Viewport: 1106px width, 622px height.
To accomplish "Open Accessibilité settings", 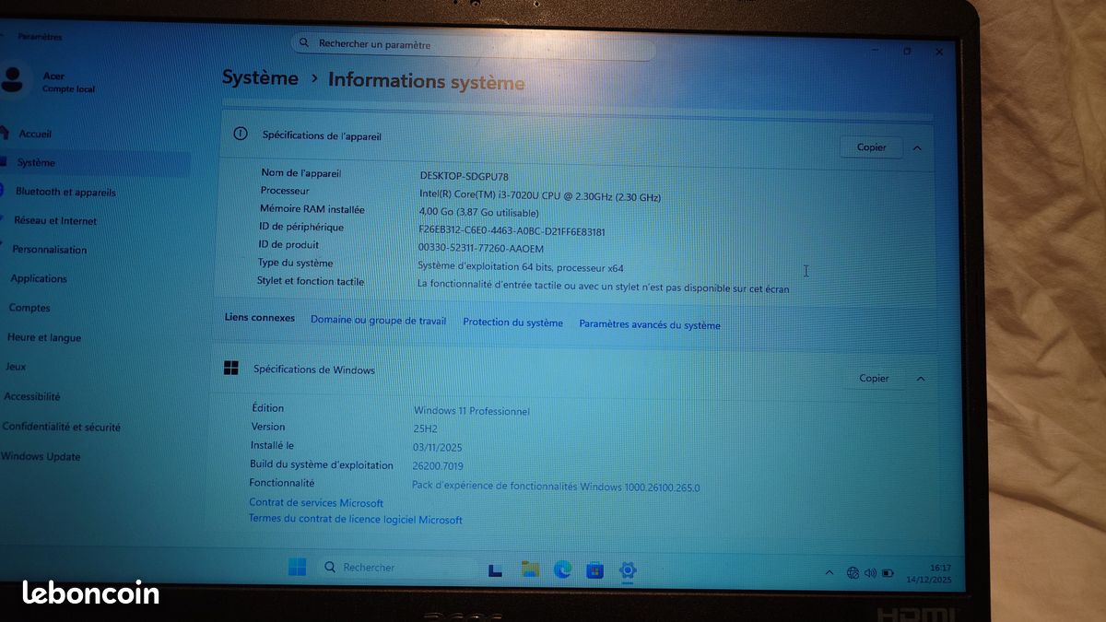I will pos(30,396).
